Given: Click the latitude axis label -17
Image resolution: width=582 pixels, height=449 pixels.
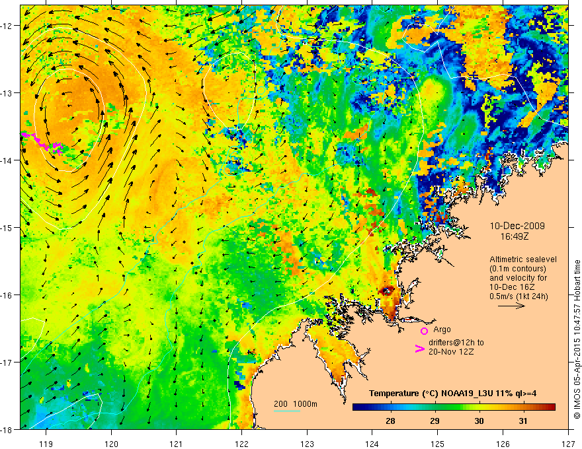Looking at the screenshot, I should (x=7, y=363).
